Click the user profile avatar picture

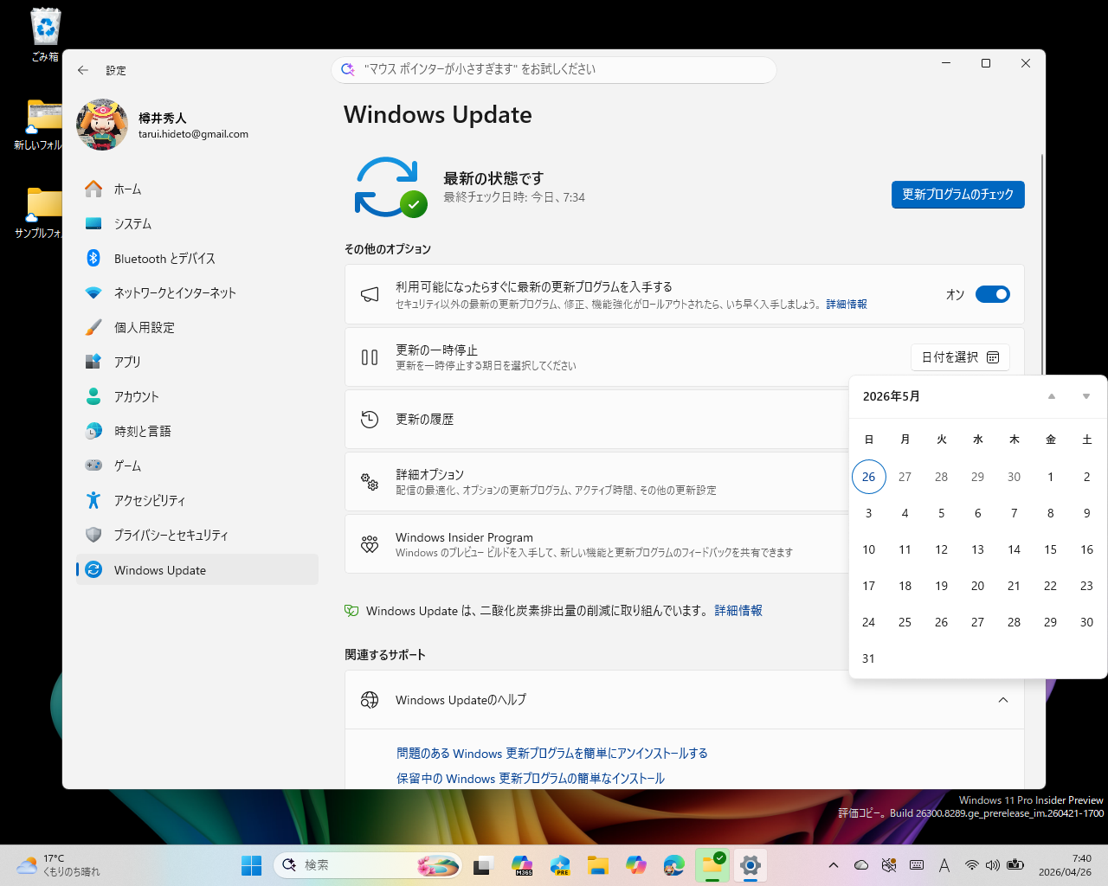click(x=102, y=125)
